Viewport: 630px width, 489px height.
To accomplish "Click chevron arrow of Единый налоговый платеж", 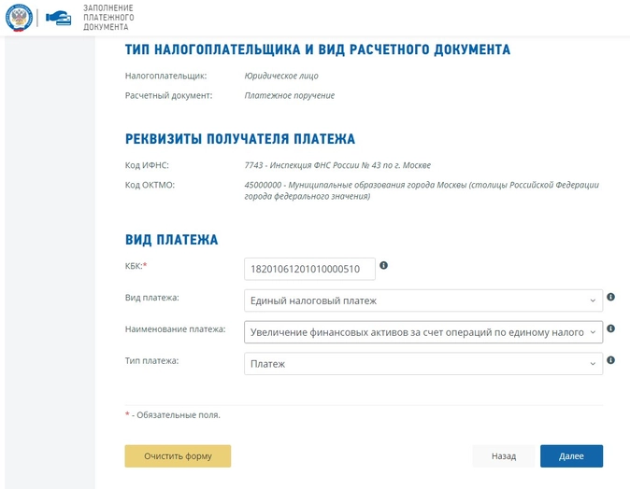I will pos(593,300).
